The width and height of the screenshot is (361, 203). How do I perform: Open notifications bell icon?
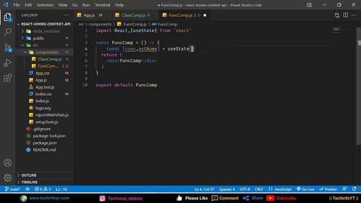coord(354,189)
